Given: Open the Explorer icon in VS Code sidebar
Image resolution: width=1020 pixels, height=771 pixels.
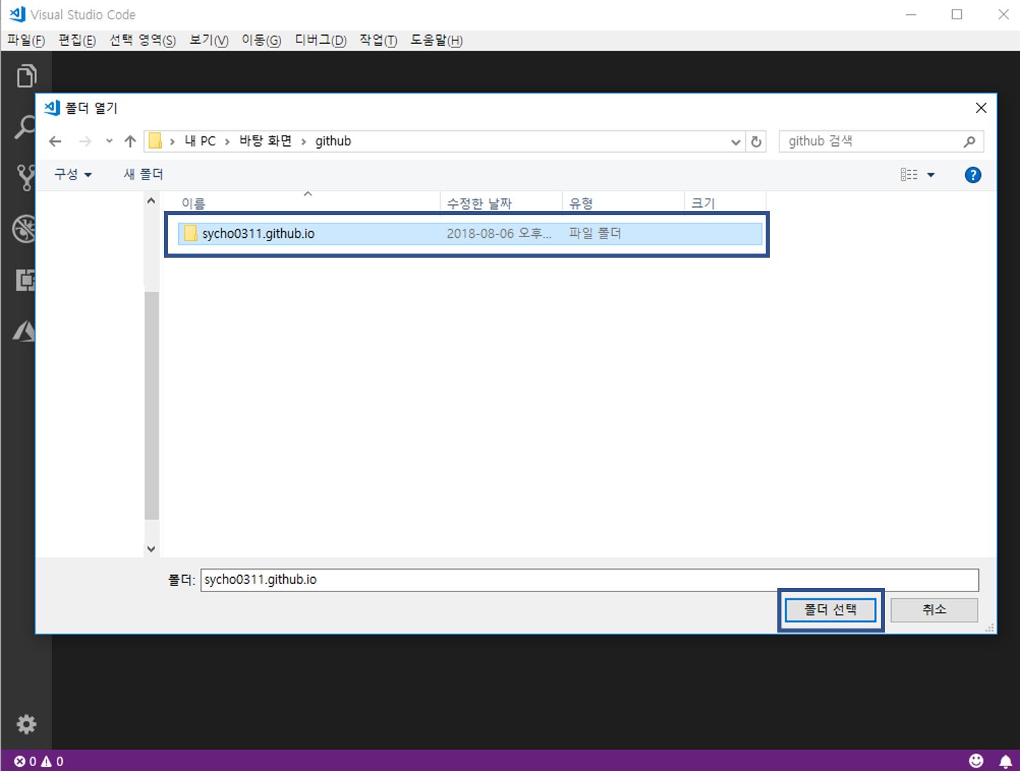Looking at the screenshot, I should [26, 75].
